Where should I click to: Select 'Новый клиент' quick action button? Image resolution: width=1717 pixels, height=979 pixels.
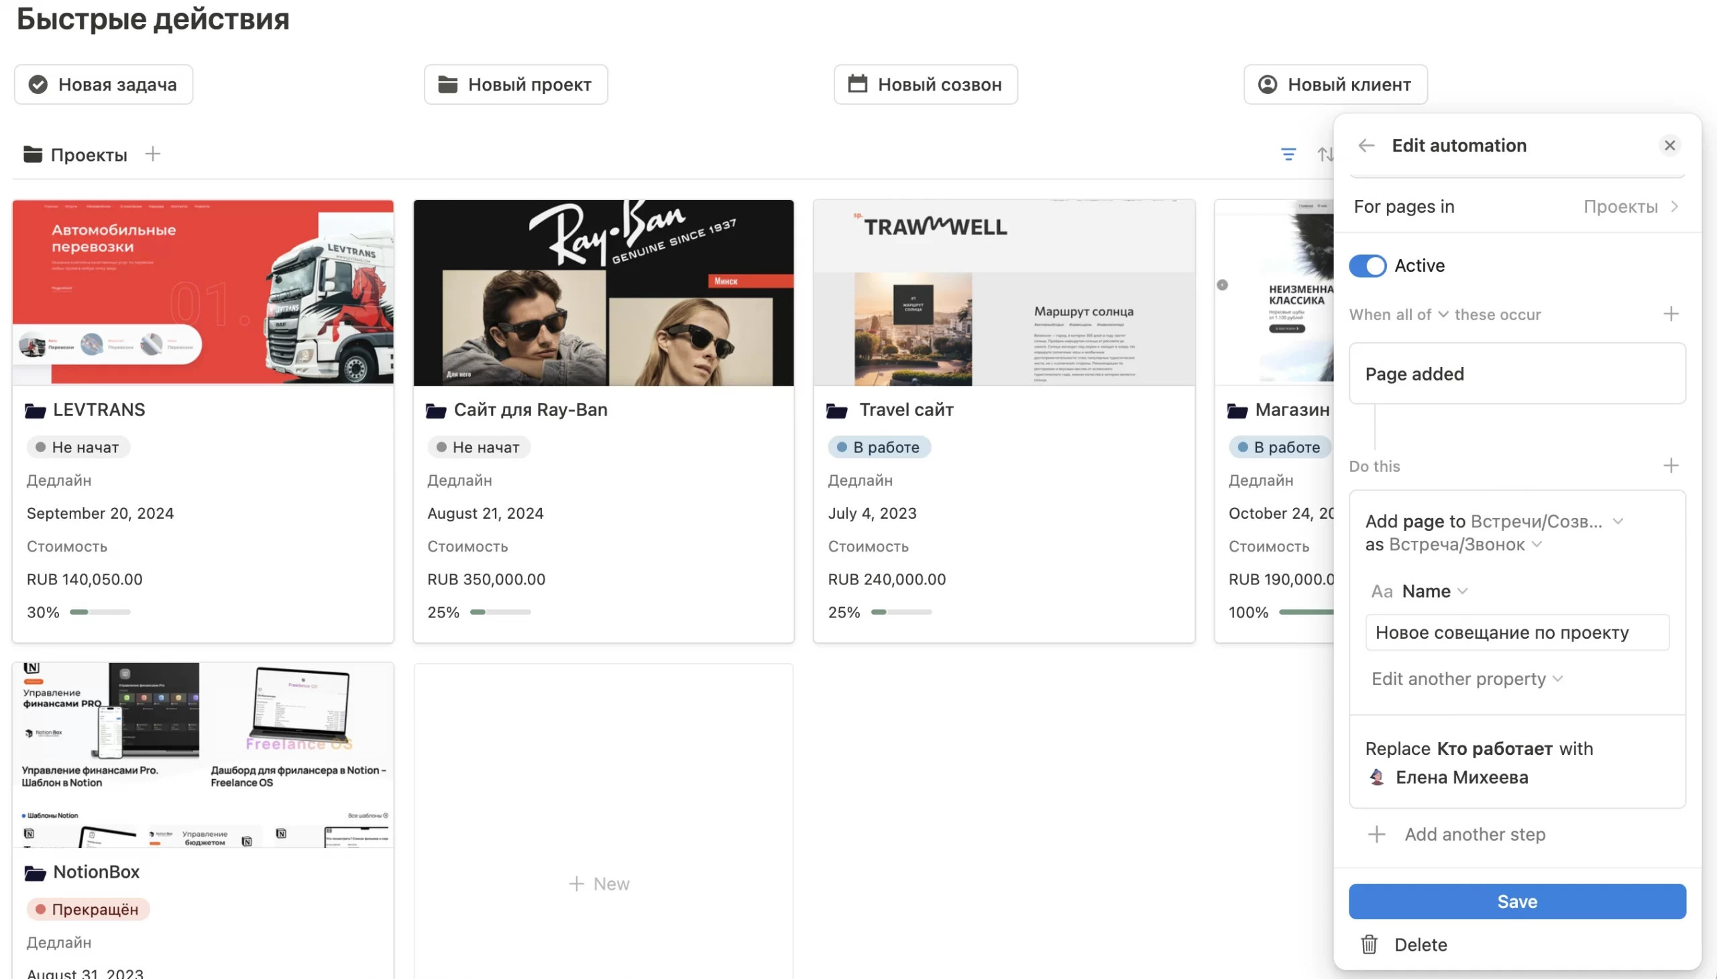pyautogui.click(x=1335, y=84)
